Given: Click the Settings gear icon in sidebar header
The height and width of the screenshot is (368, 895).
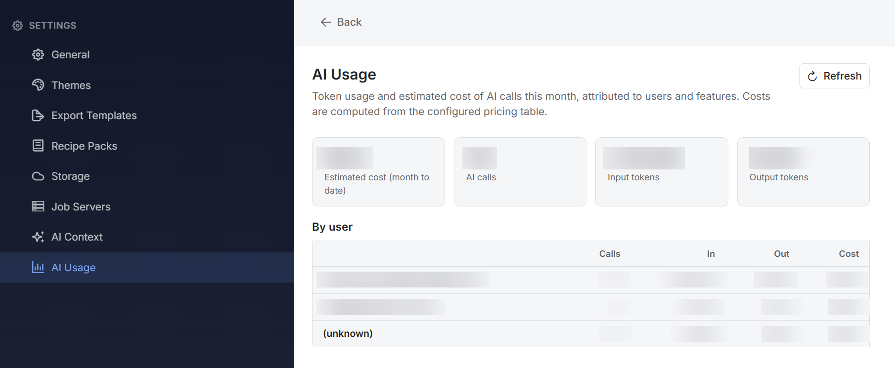Looking at the screenshot, I should (18, 26).
